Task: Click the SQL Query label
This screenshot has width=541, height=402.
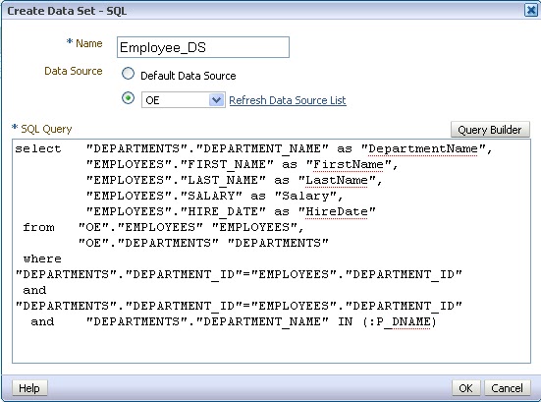Action: pos(46,129)
